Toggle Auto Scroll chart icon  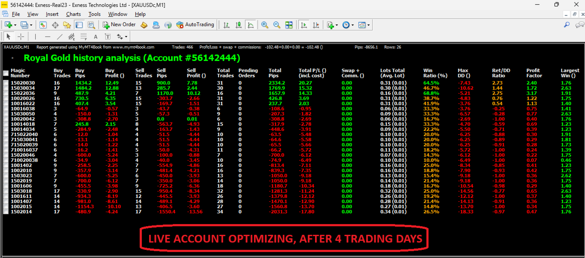click(304, 25)
